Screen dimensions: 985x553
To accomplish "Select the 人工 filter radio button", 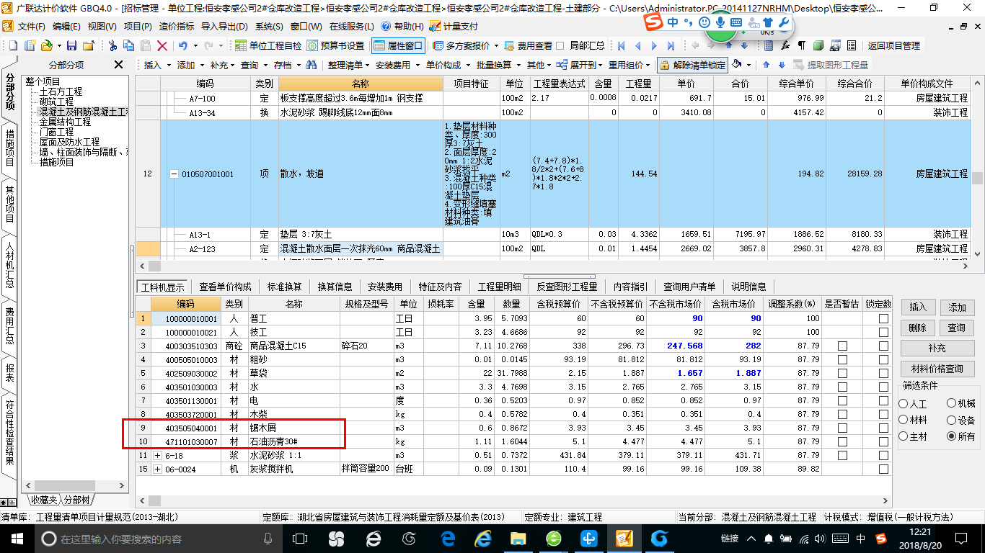I will [x=904, y=404].
